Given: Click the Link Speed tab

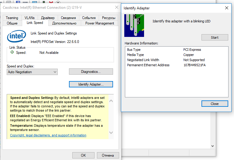Looking at the screenshot, I should pos(35,23).
